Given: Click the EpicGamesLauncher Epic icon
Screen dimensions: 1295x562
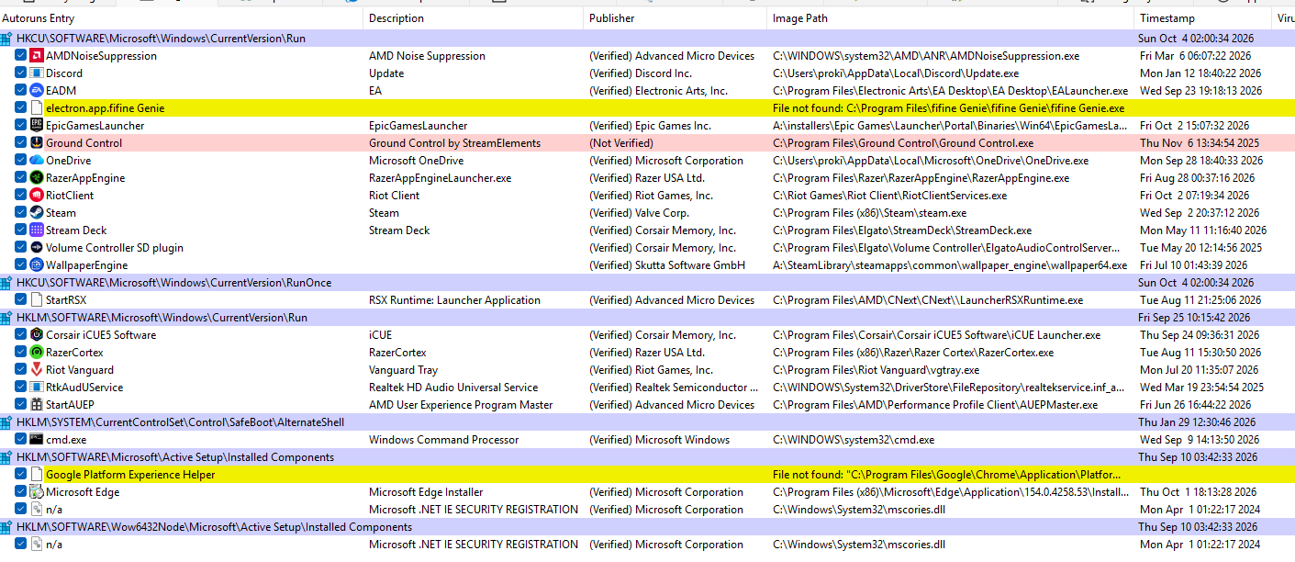Looking at the screenshot, I should tap(37, 126).
